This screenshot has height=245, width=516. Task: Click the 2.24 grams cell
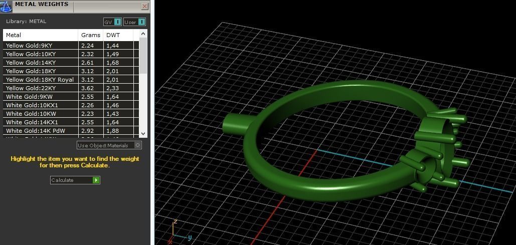[x=91, y=46]
